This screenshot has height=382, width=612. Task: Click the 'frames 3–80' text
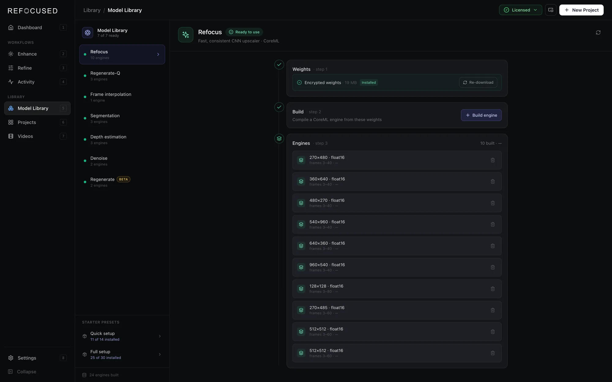tap(320, 292)
